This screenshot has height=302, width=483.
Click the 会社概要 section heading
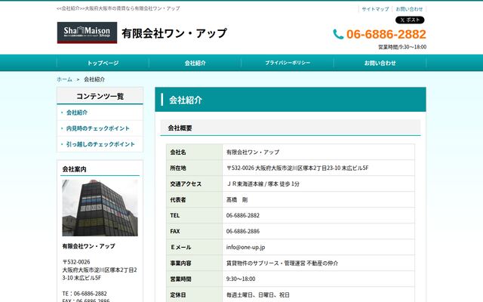coord(180,128)
